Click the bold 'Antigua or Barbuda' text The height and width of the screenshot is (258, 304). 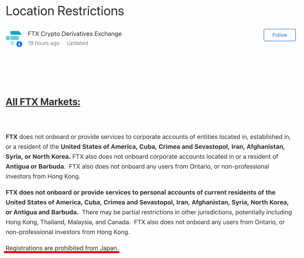tap(35, 167)
